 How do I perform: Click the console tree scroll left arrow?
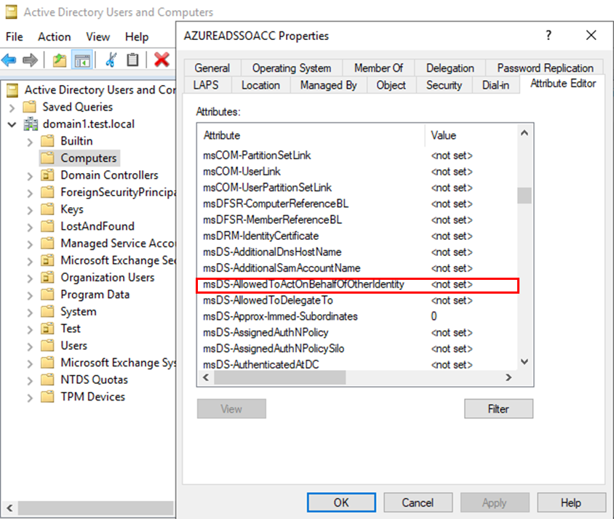click(x=9, y=508)
